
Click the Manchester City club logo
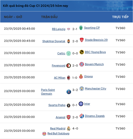click(82, 89)
